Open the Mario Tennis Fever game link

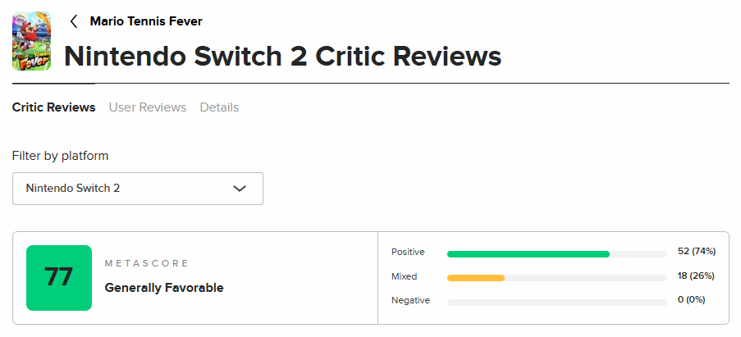tap(146, 21)
